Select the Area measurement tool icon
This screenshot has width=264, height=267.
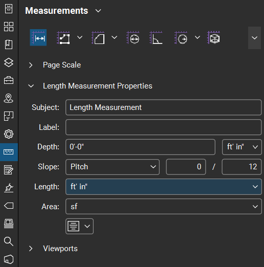click(x=98, y=38)
